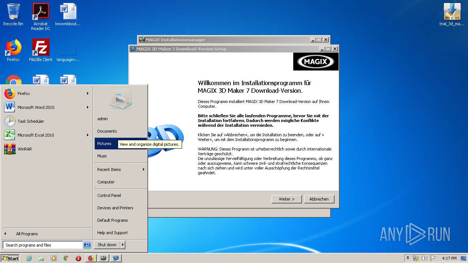Open Pictures library from Start menu
The image size is (468, 263).
click(x=121, y=144)
